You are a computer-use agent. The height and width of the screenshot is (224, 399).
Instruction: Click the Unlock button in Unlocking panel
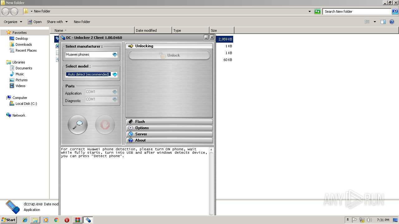click(x=169, y=55)
